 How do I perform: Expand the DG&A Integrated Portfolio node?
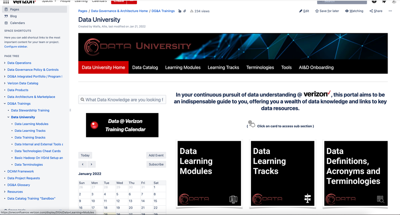pyautogui.click(x=5, y=76)
